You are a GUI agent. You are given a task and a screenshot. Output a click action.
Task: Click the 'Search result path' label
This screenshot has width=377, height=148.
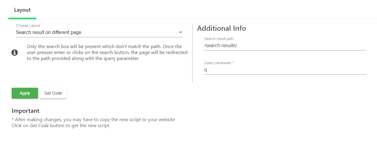pyautogui.click(x=219, y=39)
